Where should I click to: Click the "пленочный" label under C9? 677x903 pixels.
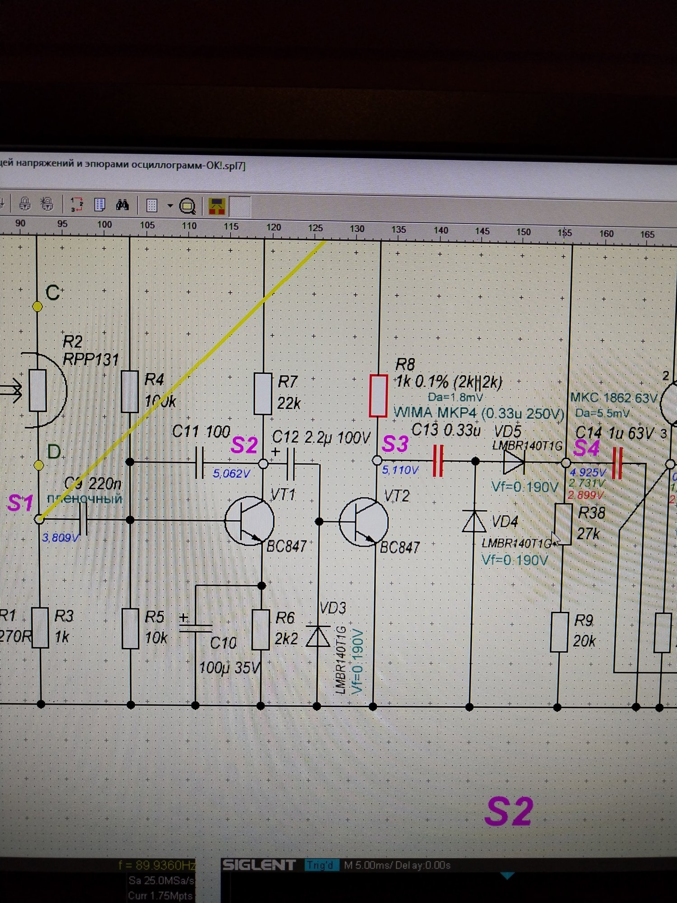click(85, 499)
